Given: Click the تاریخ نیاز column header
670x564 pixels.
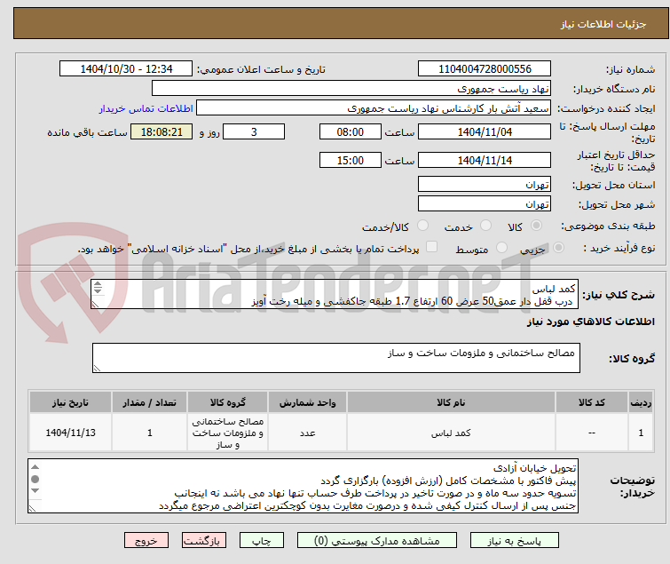Looking at the screenshot, I should pos(70,402).
